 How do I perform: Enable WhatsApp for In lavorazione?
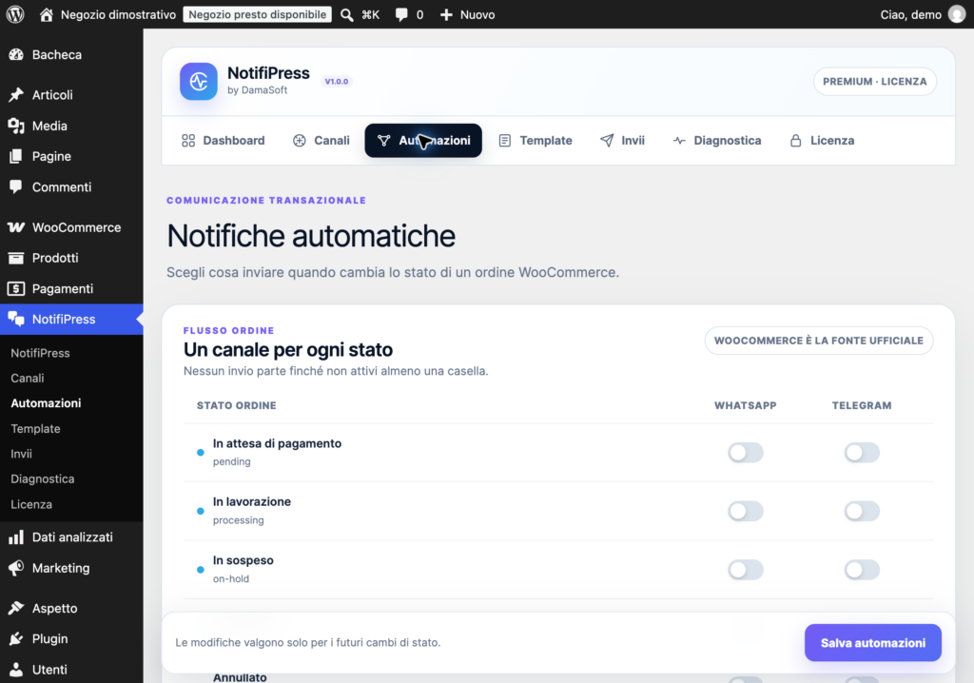(746, 511)
